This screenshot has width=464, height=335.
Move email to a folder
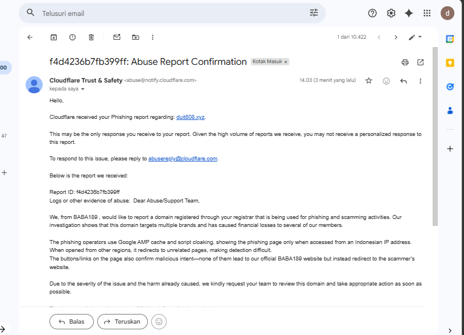coord(135,38)
